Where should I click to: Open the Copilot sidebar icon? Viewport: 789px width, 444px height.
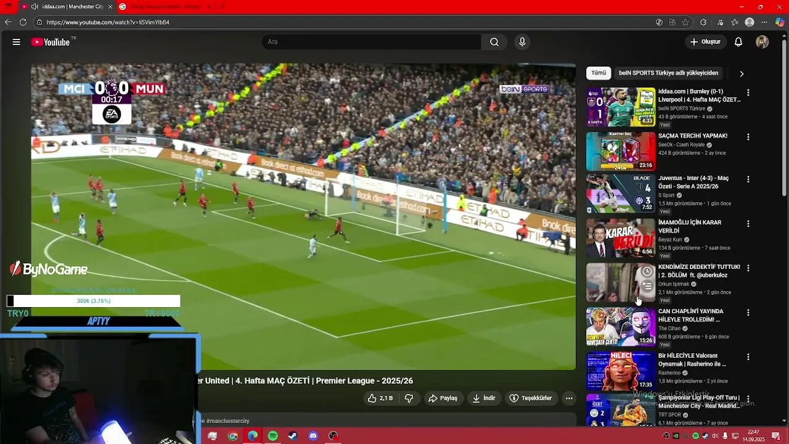[x=780, y=22]
